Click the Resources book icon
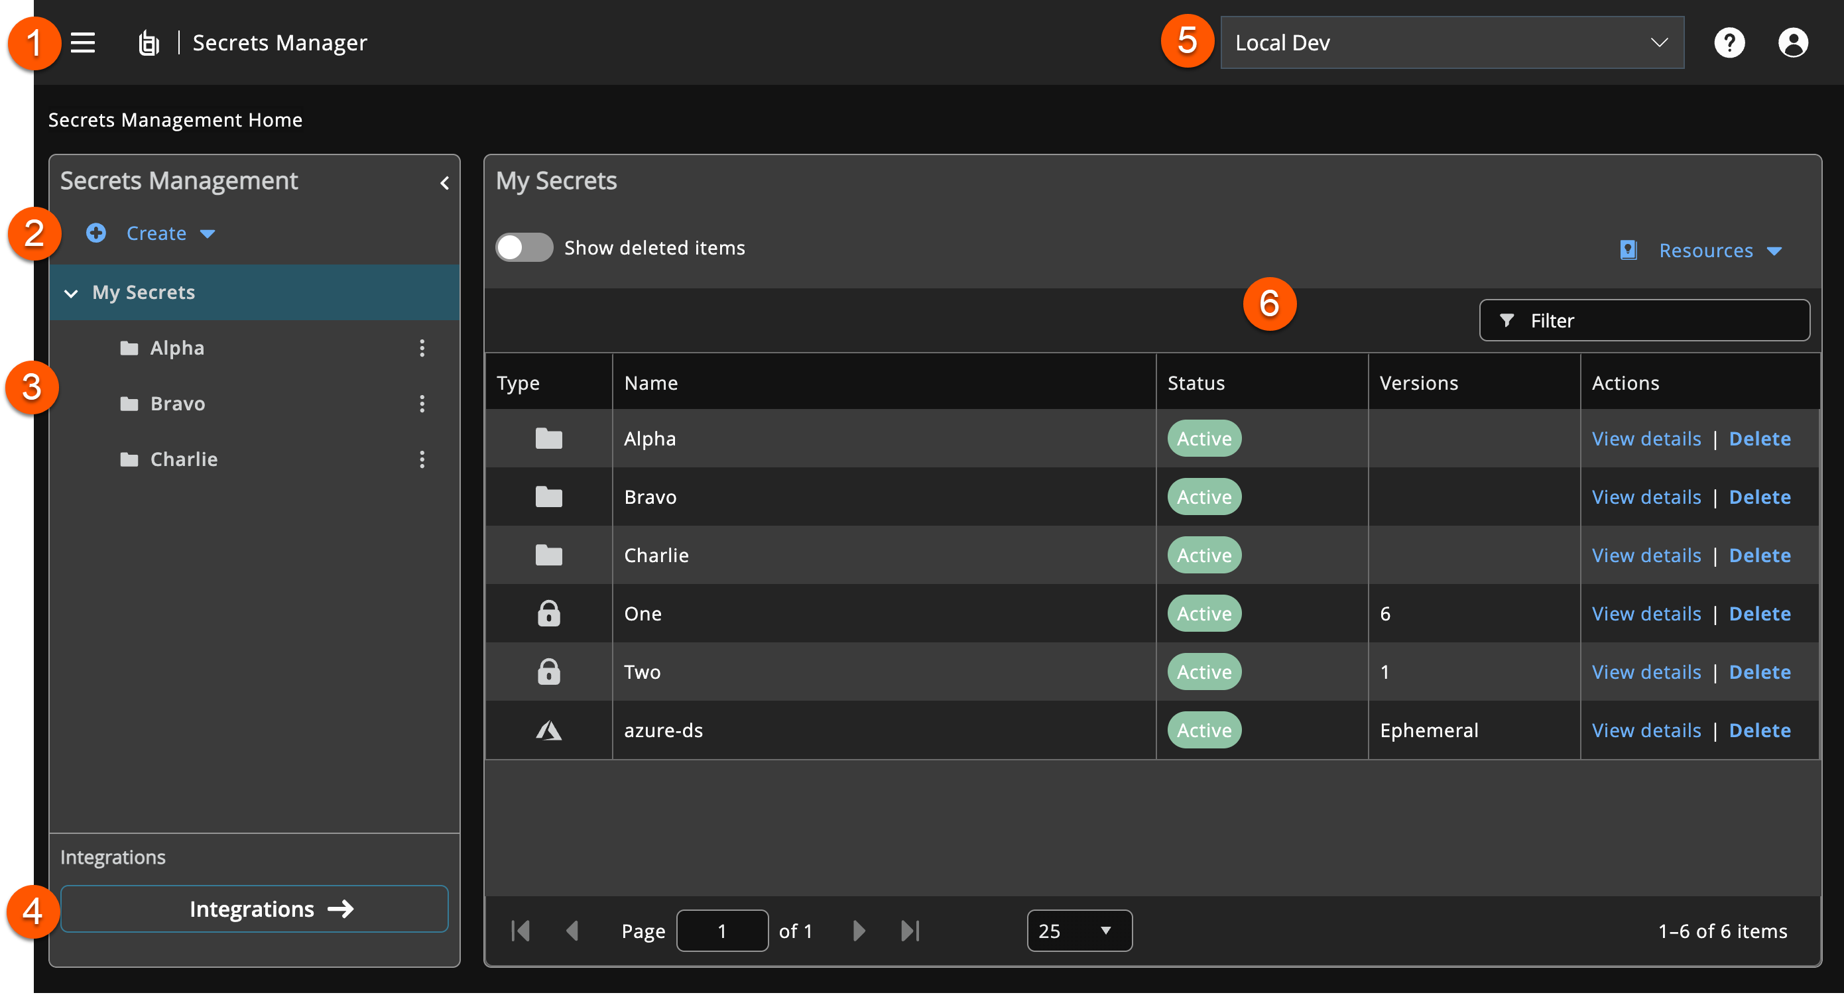The image size is (1844, 997). (x=1628, y=251)
